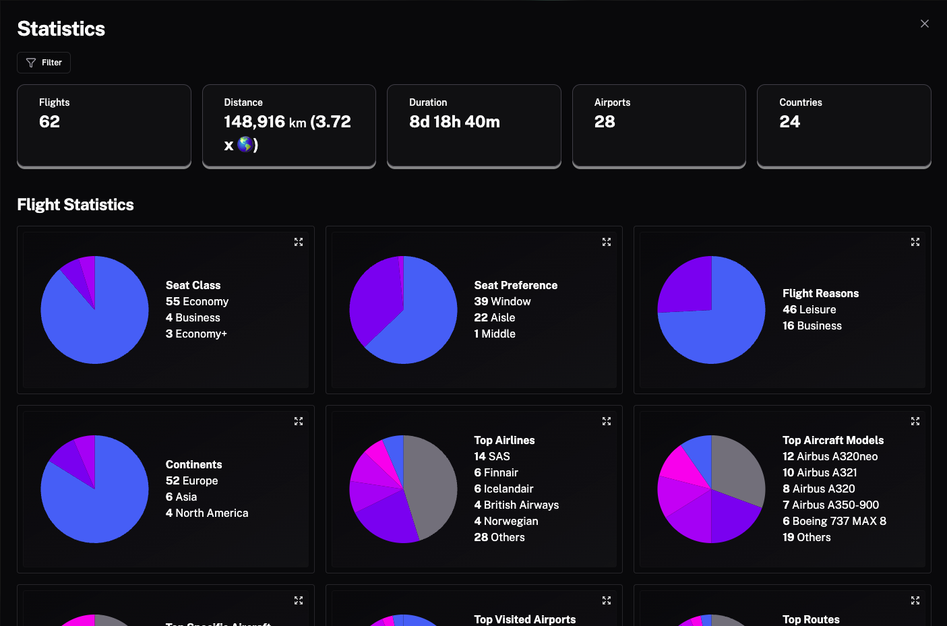947x626 pixels.
Task: Open the Filter options
Action: point(44,63)
